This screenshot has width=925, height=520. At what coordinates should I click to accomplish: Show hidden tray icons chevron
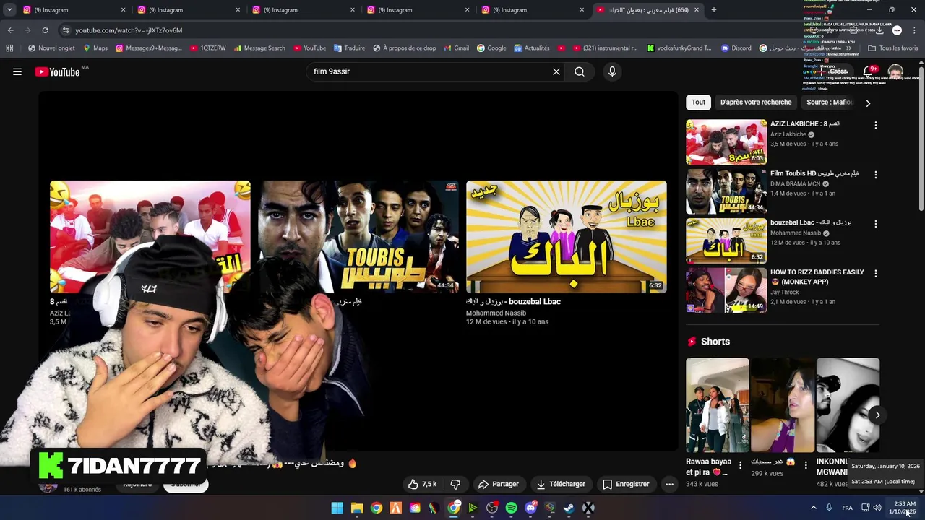click(x=814, y=508)
